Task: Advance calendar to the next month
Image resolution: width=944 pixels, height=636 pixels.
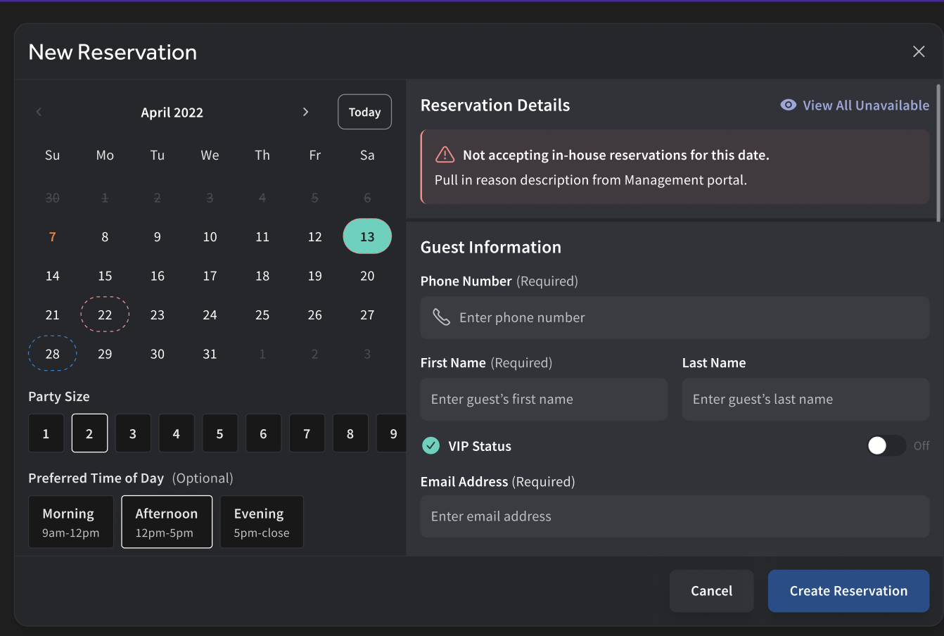Action: click(305, 112)
